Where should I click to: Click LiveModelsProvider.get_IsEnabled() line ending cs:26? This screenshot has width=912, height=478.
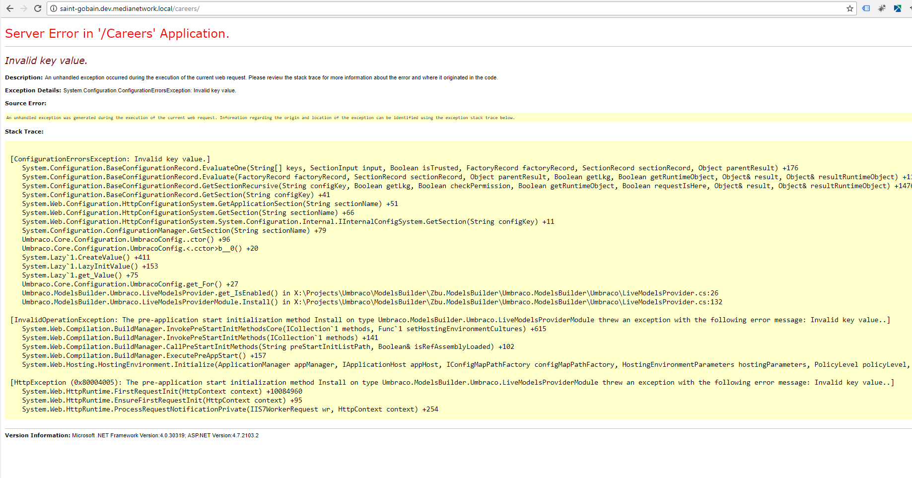(370, 293)
